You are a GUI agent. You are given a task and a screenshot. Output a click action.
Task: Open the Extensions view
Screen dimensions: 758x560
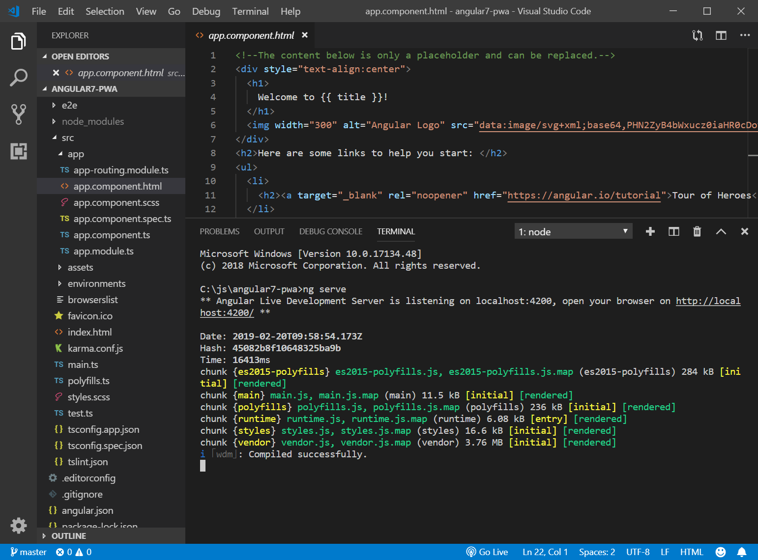tap(18, 151)
